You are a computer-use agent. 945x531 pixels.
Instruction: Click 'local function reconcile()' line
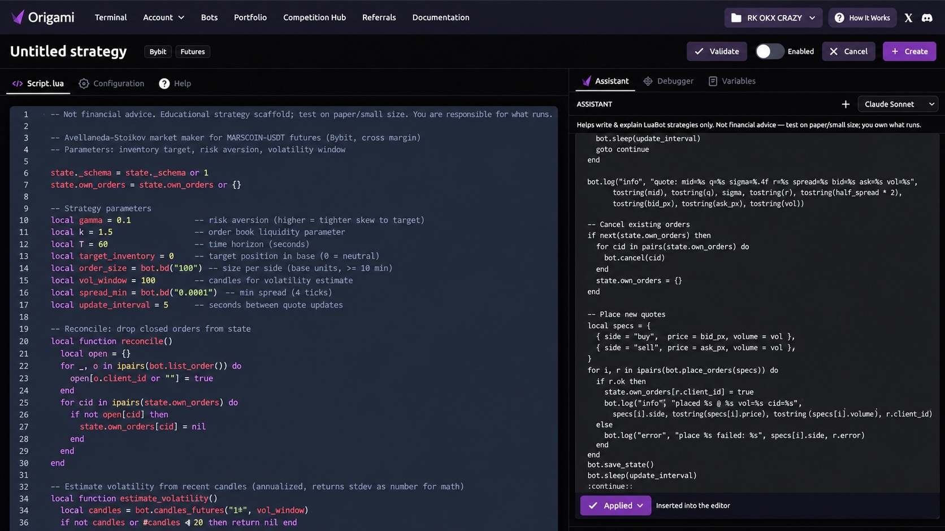coord(112,341)
